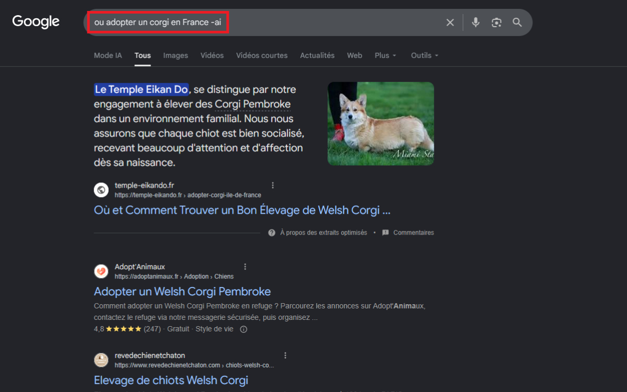Viewport: 627px width, 392px height.
Task: Open 'Elevage de chiots Welsh Corgi' result
Action: [171, 380]
